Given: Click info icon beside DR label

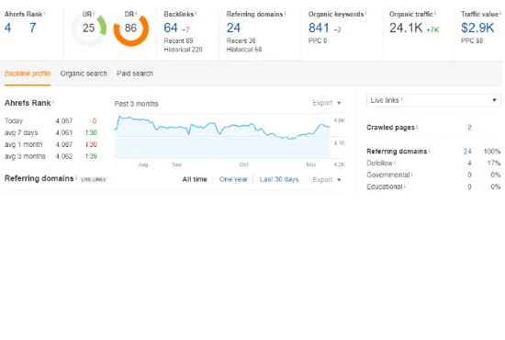Looking at the screenshot, I should point(136,13).
